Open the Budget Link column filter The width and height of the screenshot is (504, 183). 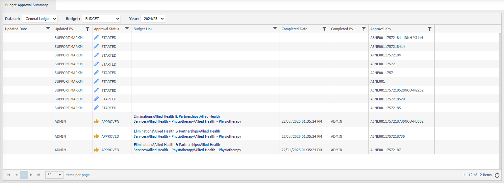pyautogui.click(x=275, y=29)
